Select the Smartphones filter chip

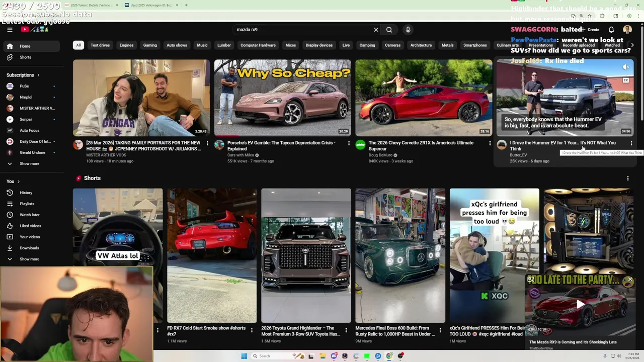(475, 45)
